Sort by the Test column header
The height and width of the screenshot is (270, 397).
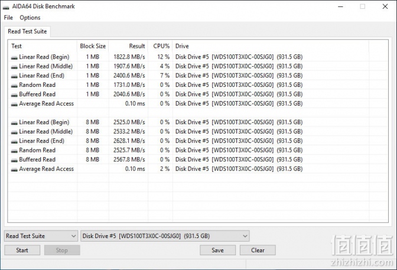pyautogui.click(x=43, y=46)
